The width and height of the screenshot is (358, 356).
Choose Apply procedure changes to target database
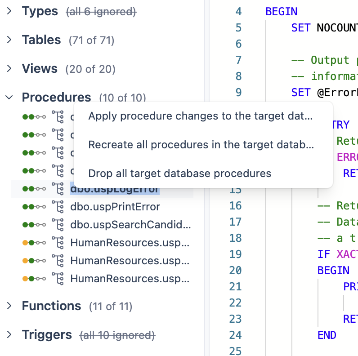pyautogui.click(x=200, y=116)
